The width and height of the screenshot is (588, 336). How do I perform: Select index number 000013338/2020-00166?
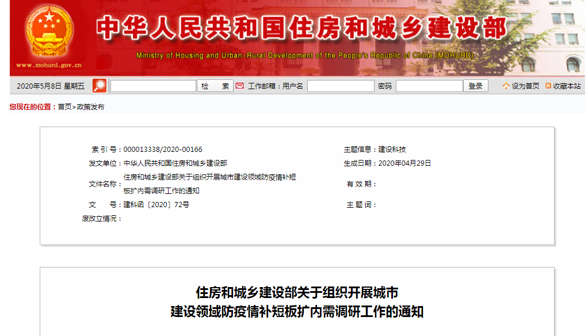(163, 149)
